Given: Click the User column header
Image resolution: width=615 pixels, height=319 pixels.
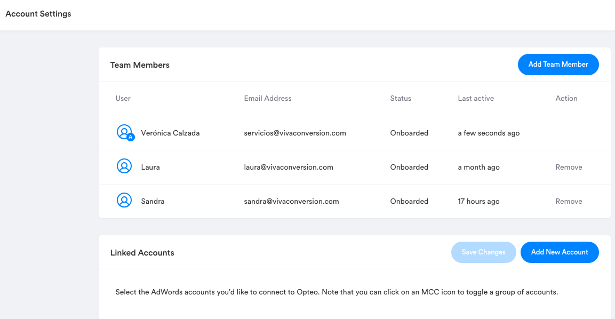Looking at the screenshot, I should [123, 99].
